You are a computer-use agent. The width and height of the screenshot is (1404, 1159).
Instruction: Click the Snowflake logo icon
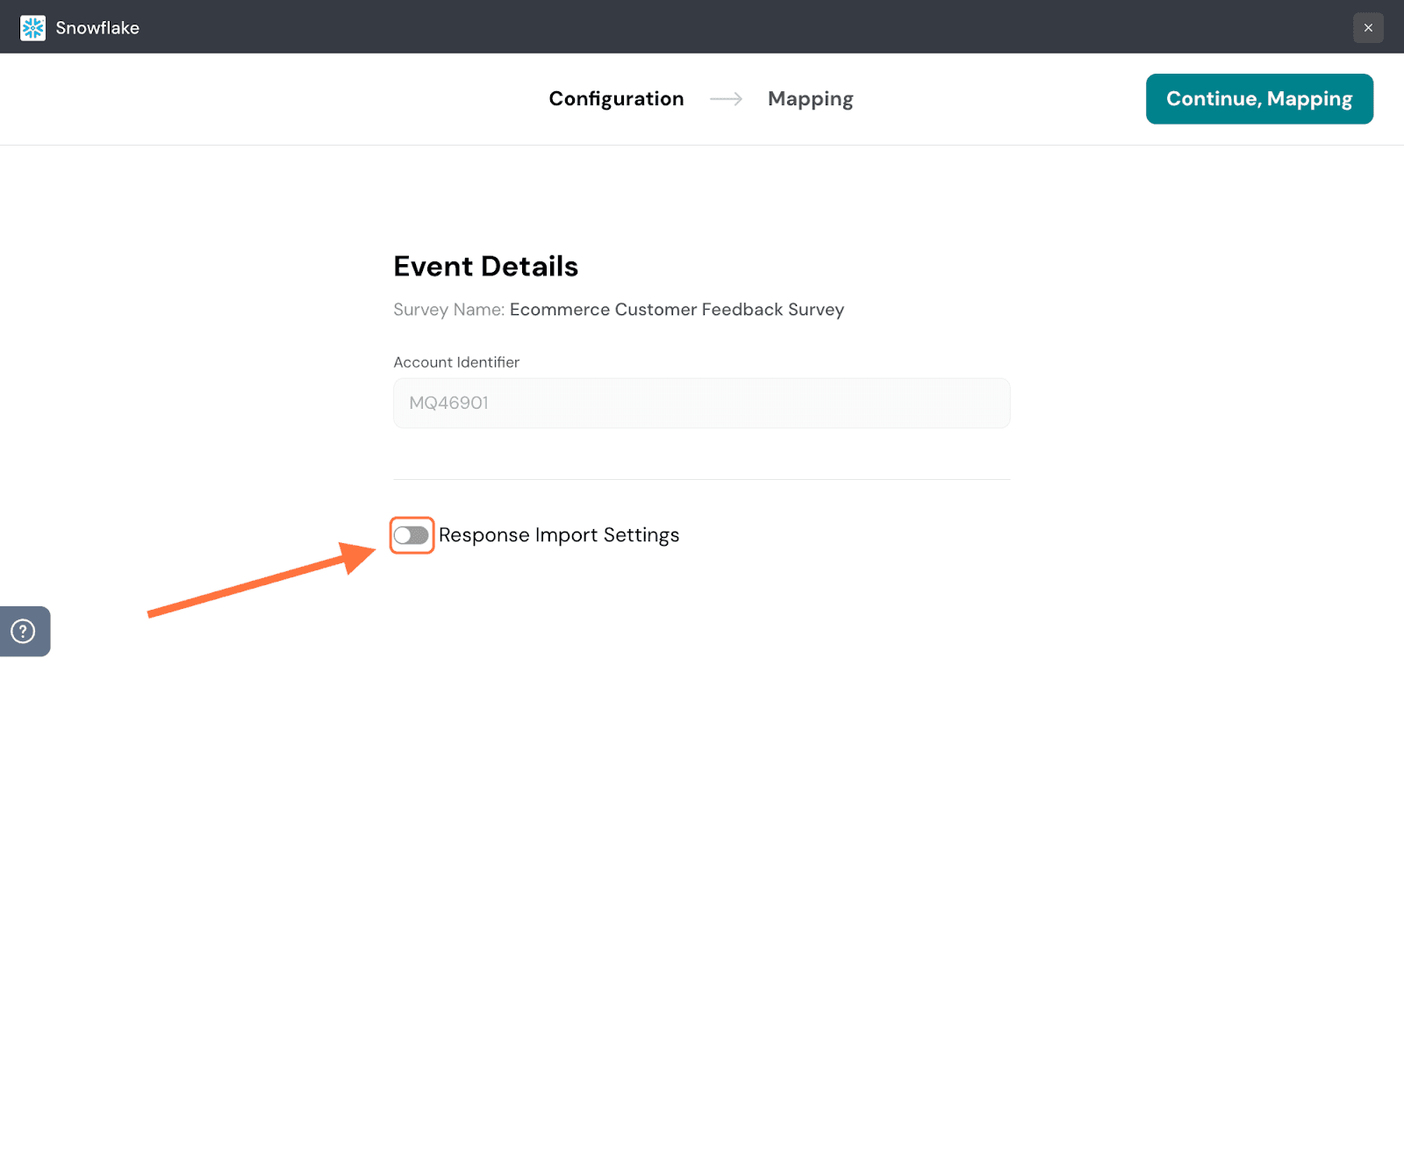(x=32, y=28)
